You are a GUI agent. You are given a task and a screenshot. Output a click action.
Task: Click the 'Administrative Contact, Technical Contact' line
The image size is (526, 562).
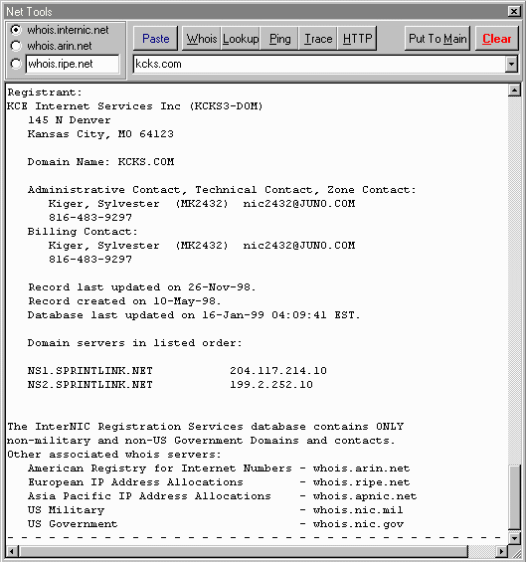pyautogui.click(x=222, y=190)
